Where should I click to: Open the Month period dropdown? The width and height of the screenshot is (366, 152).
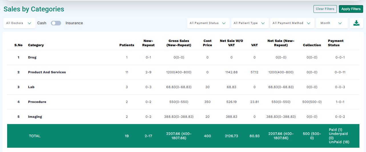(x=332, y=23)
